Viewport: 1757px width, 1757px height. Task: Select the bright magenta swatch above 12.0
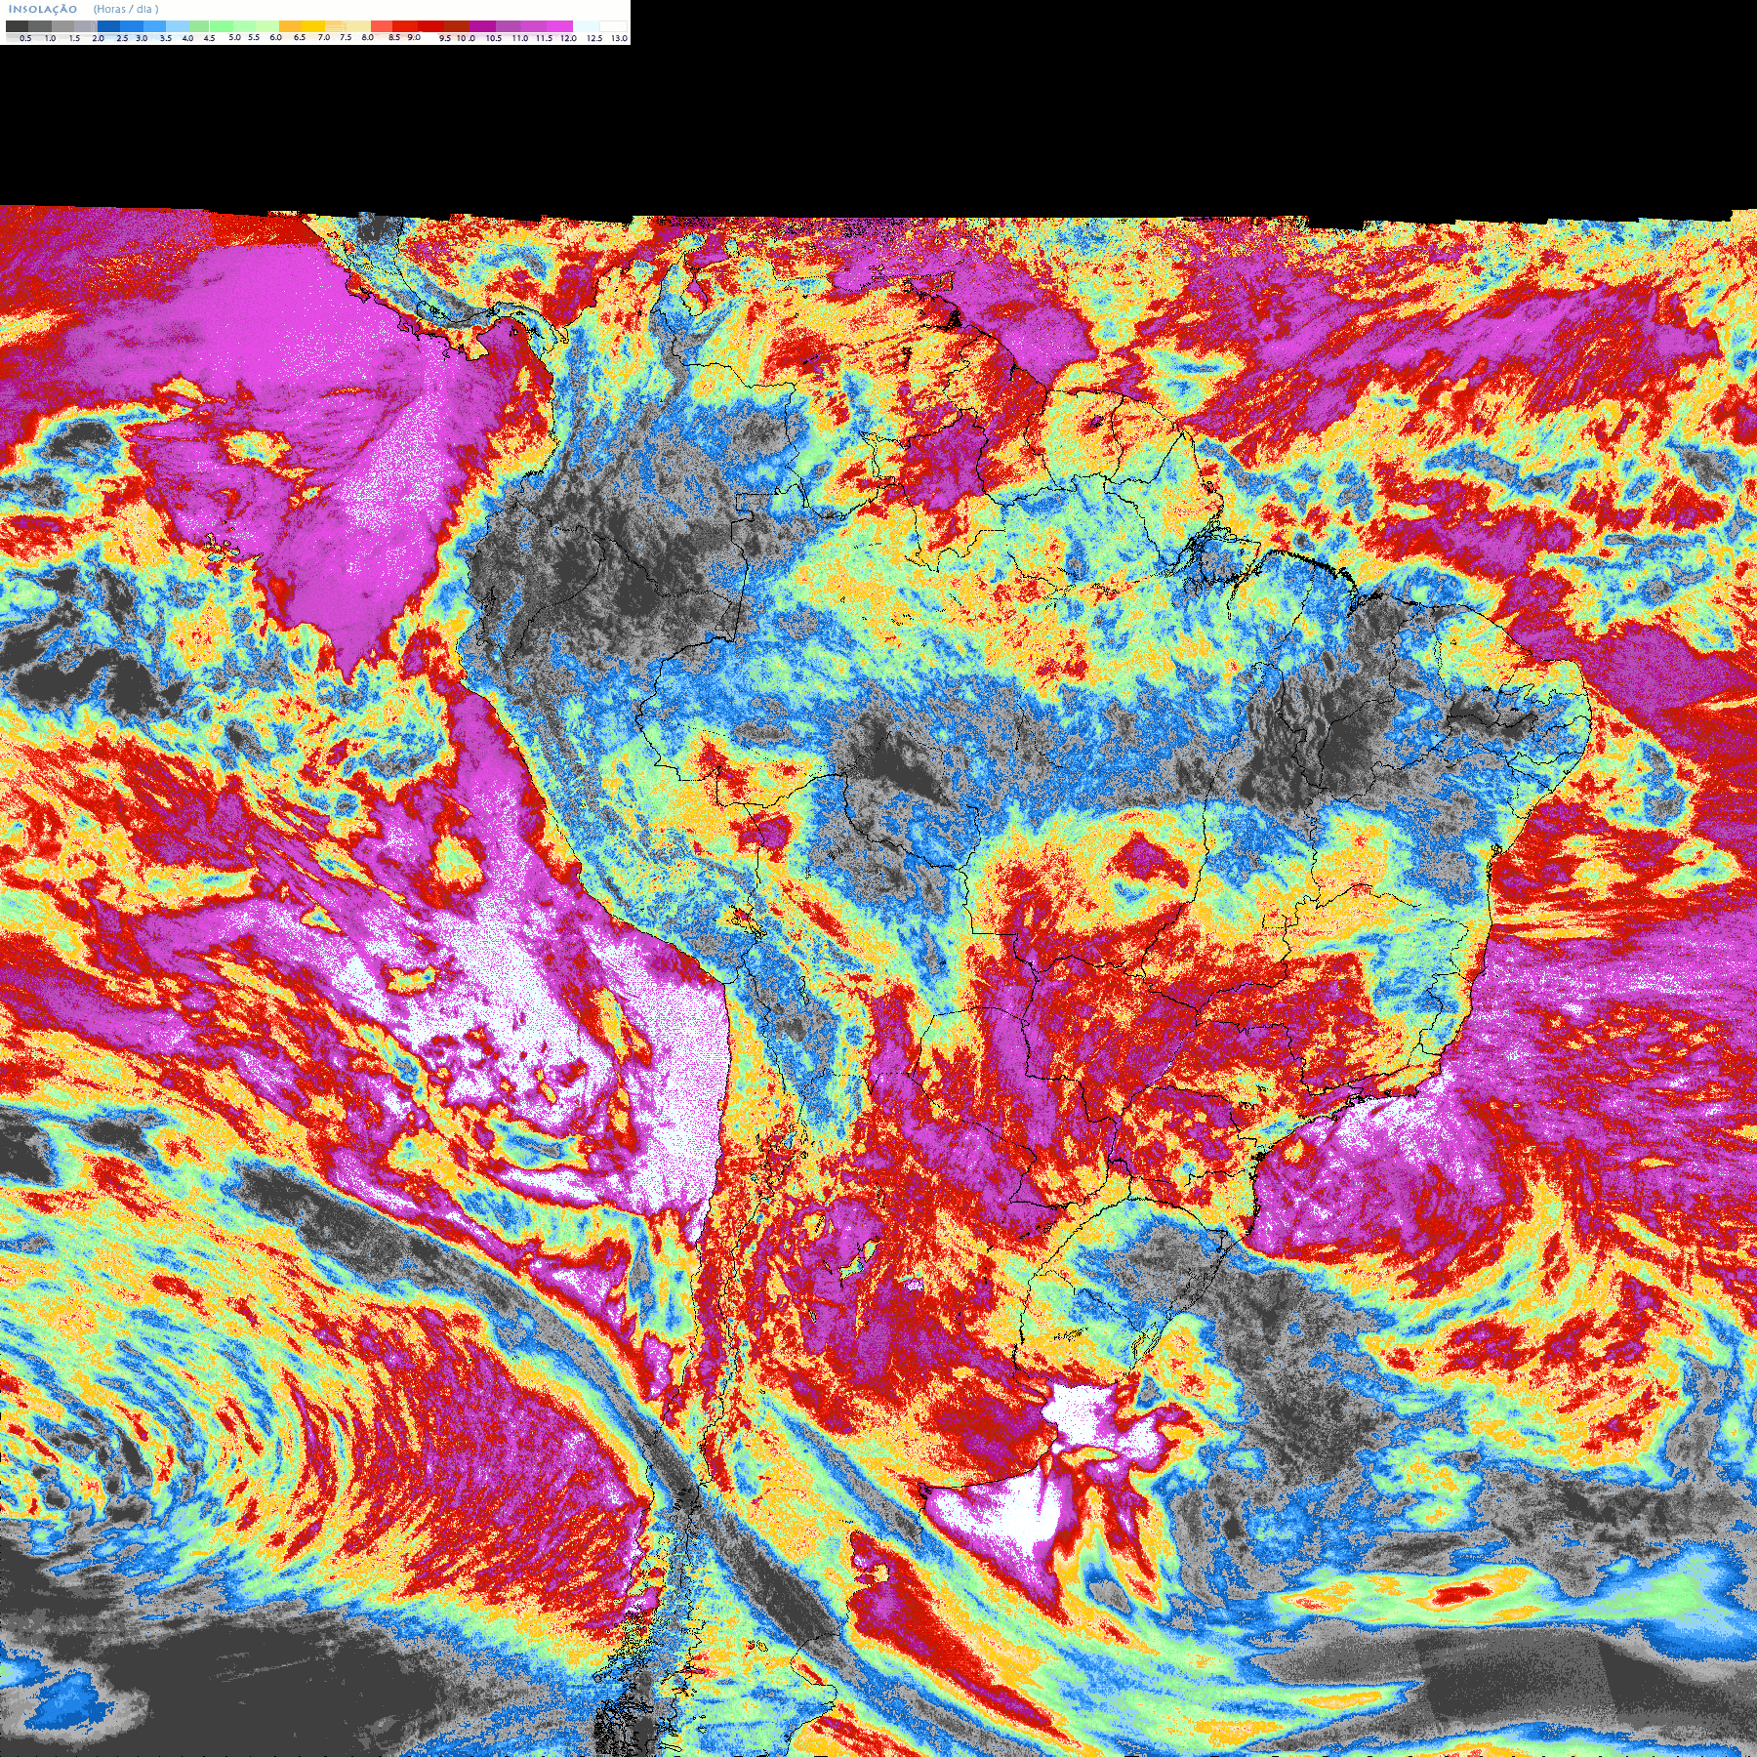click(x=559, y=26)
